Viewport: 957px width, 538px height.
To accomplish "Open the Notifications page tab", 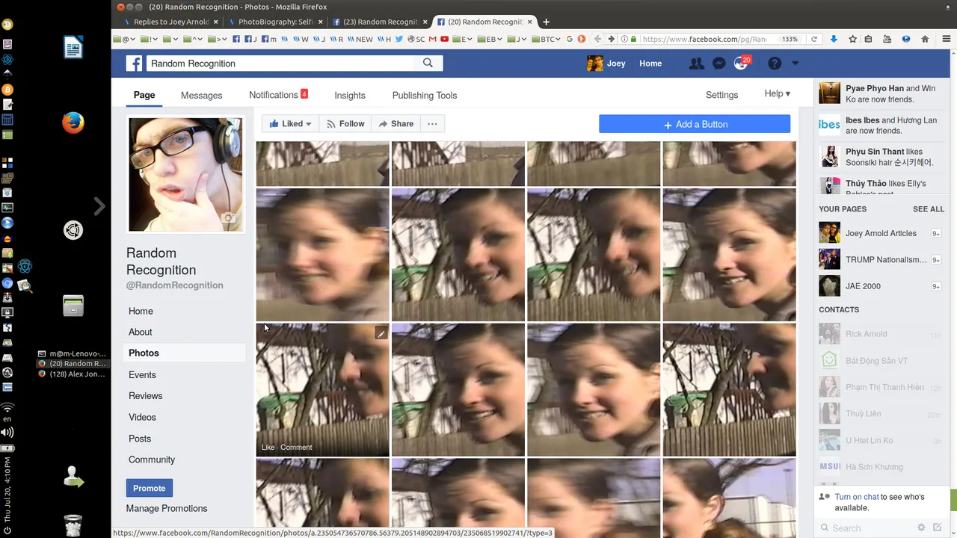I will point(278,95).
